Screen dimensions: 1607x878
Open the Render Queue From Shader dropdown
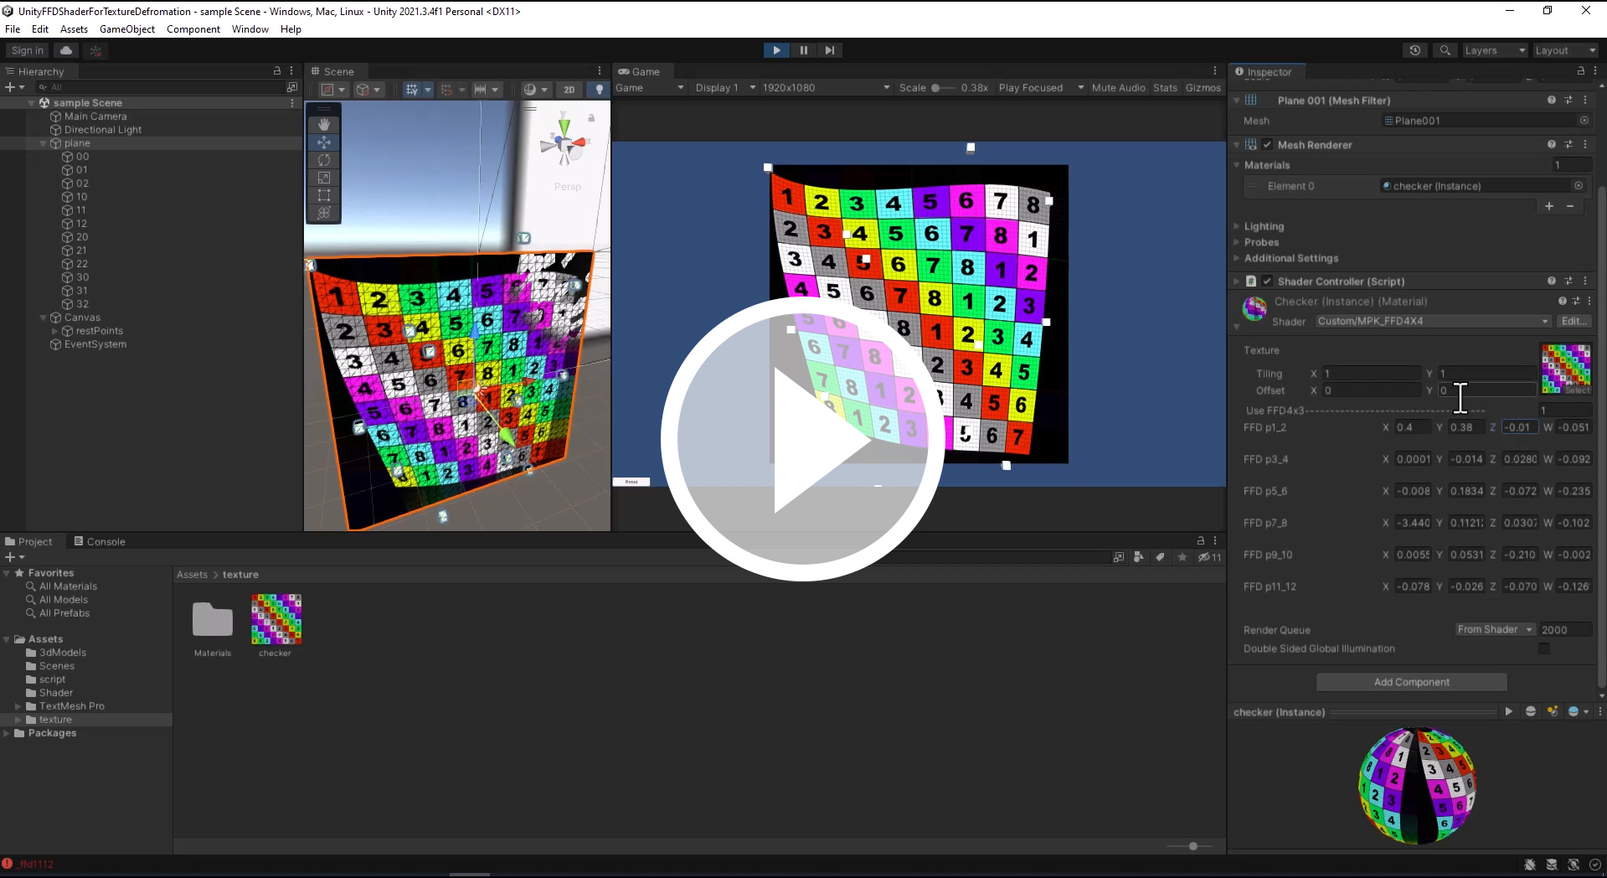tap(1495, 629)
